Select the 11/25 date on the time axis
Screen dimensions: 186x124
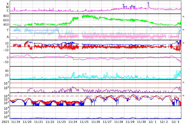point(84,122)
